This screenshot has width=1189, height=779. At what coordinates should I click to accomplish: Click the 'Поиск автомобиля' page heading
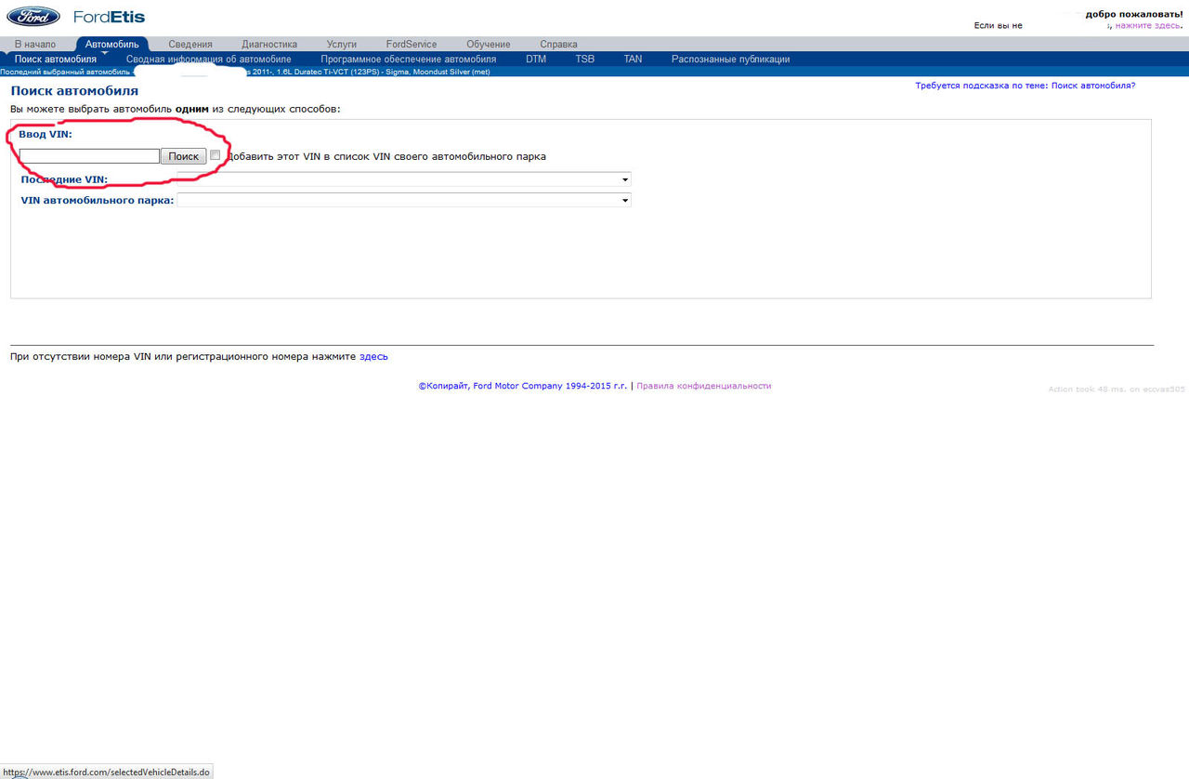coord(74,91)
